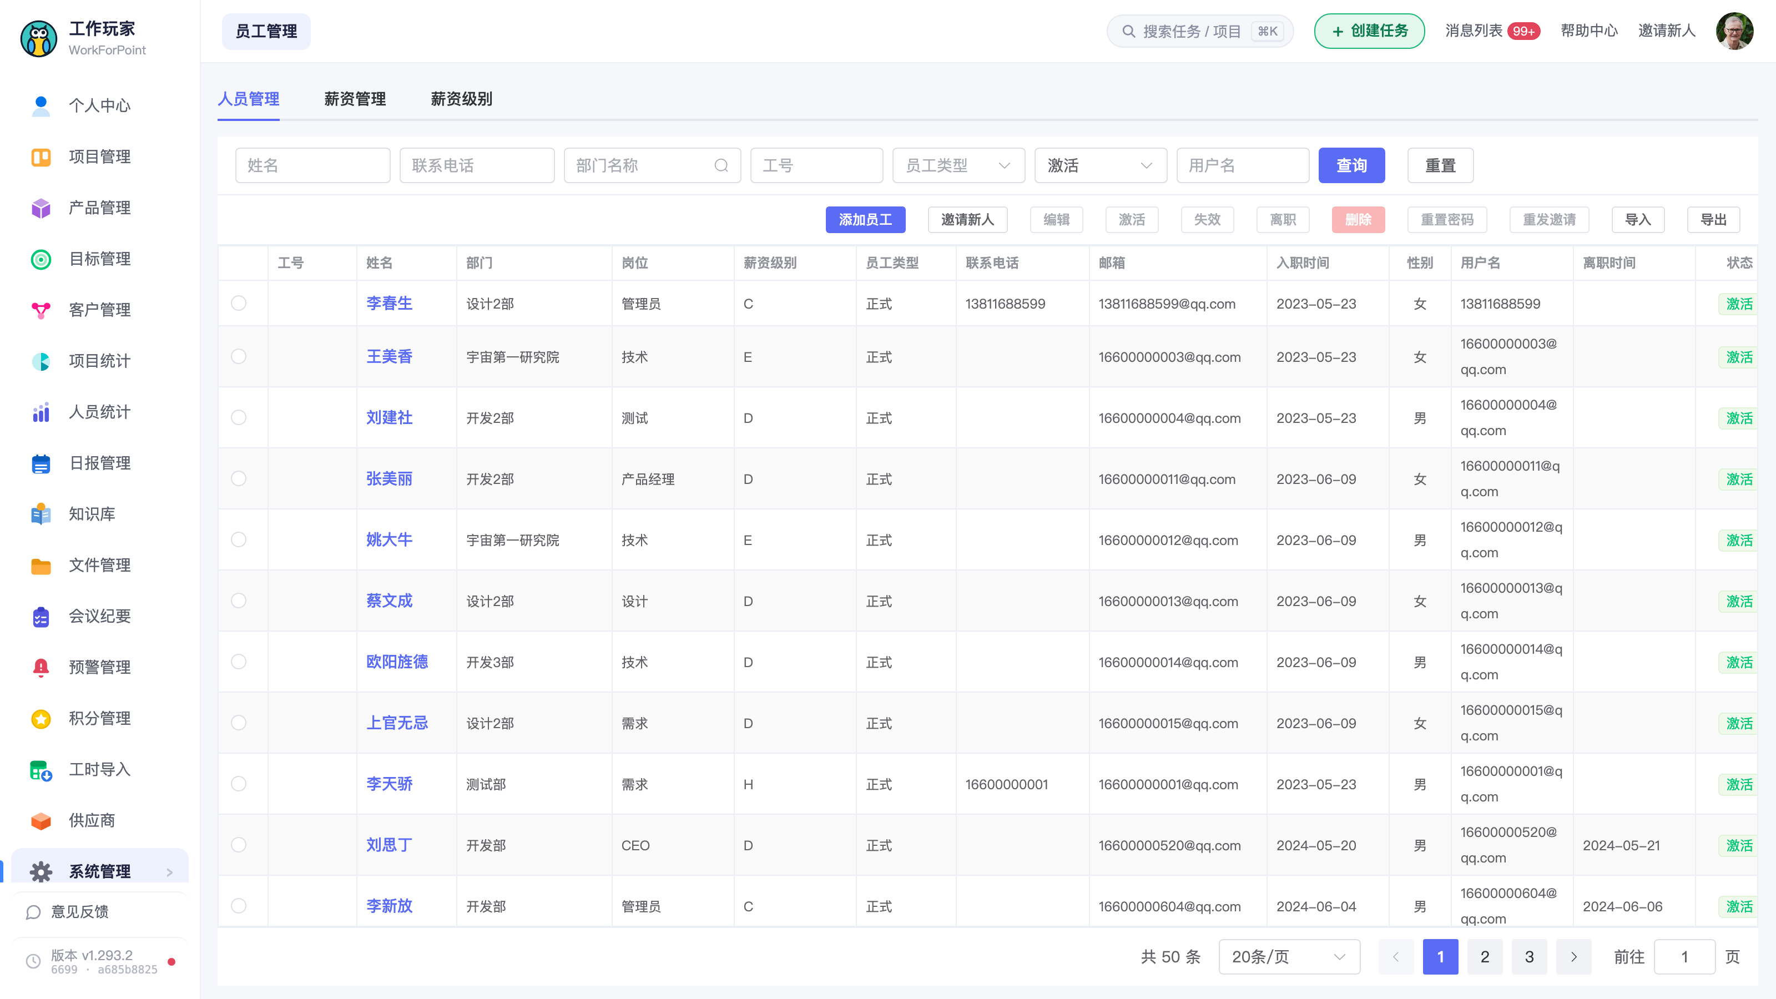This screenshot has height=999, width=1776.
Task: Select the 人员管理 tab
Action: (248, 99)
